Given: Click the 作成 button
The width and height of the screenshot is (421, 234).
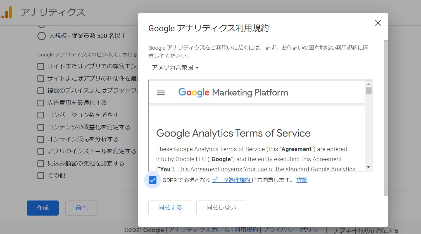Looking at the screenshot, I should point(43,208).
